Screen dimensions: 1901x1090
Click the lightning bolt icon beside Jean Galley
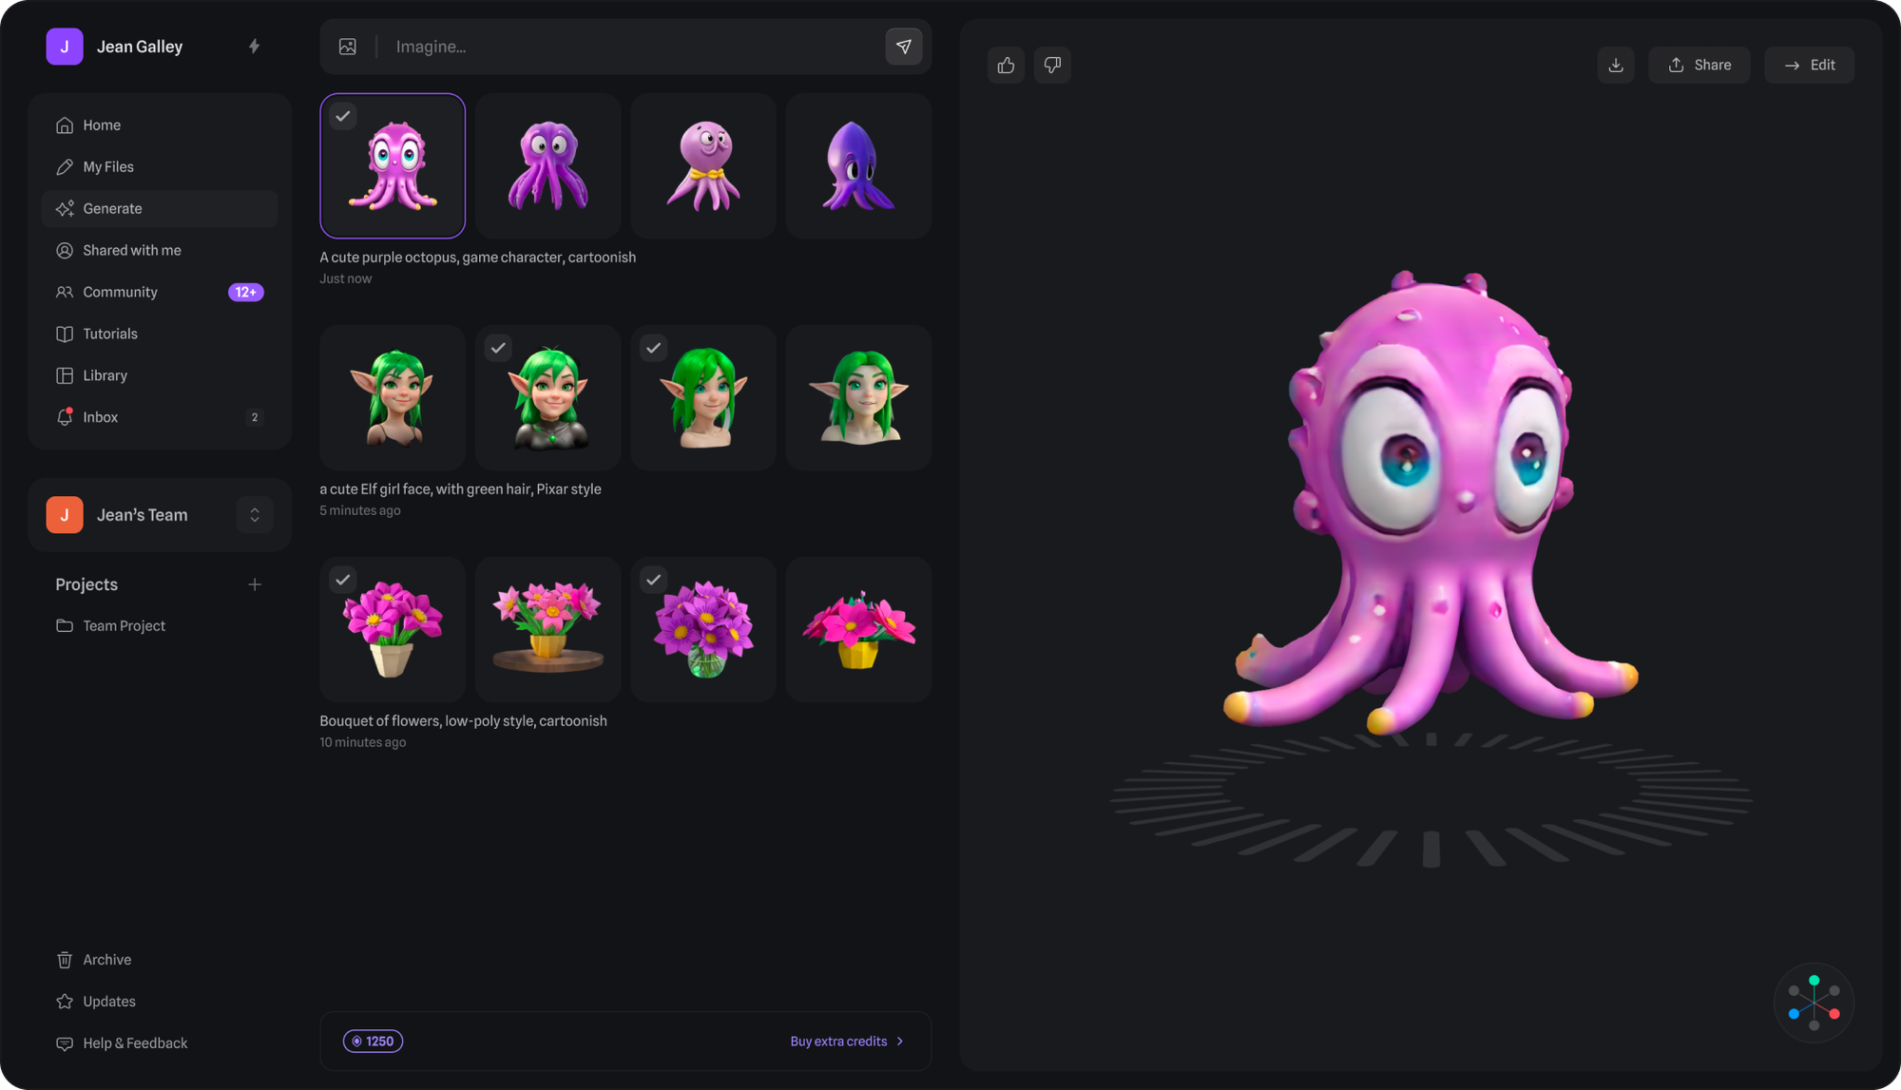click(x=254, y=47)
